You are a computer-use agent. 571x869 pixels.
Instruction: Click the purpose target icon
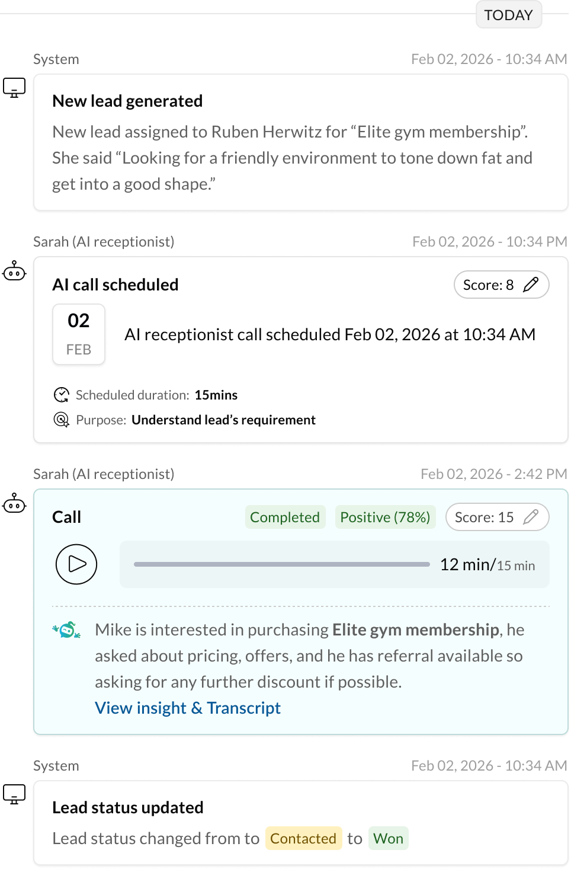coord(62,420)
